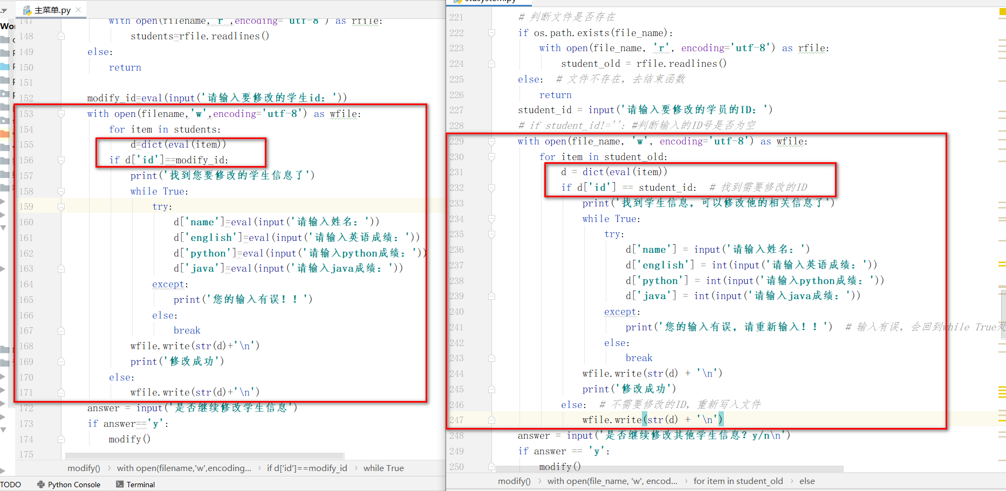This screenshot has height=491, width=1006.
Task: Click 'return' keyword on line 226
Action: pos(556,95)
